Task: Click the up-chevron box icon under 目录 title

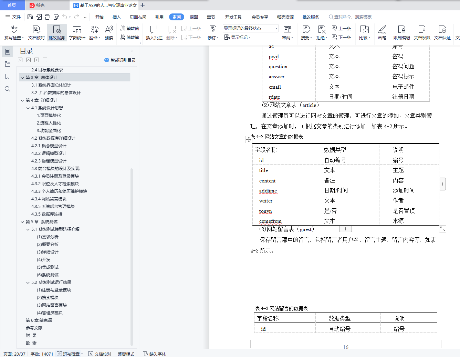Action: [x=29, y=60]
